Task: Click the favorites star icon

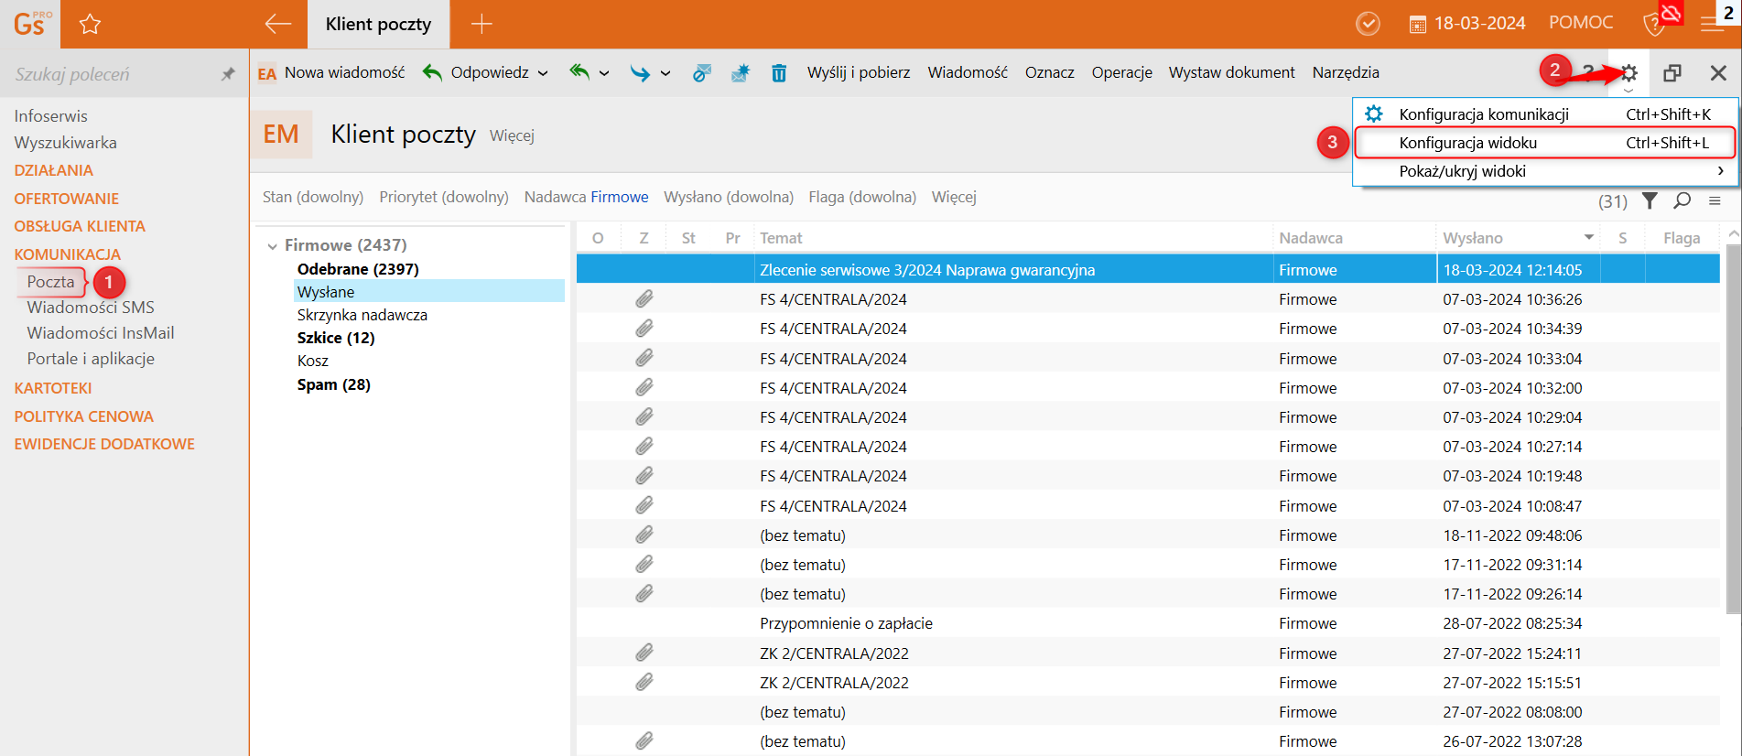Action: point(90,25)
